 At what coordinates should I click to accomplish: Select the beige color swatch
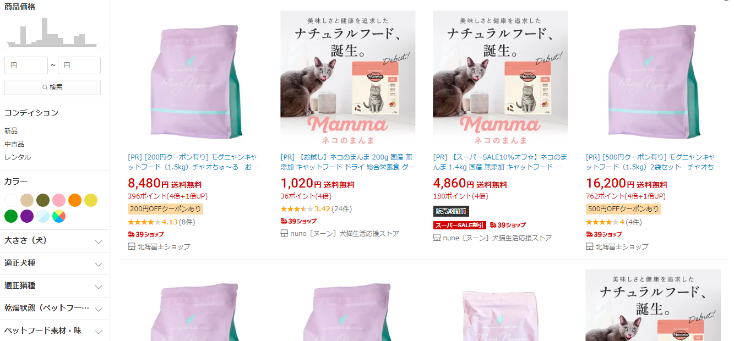(x=27, y=200)
